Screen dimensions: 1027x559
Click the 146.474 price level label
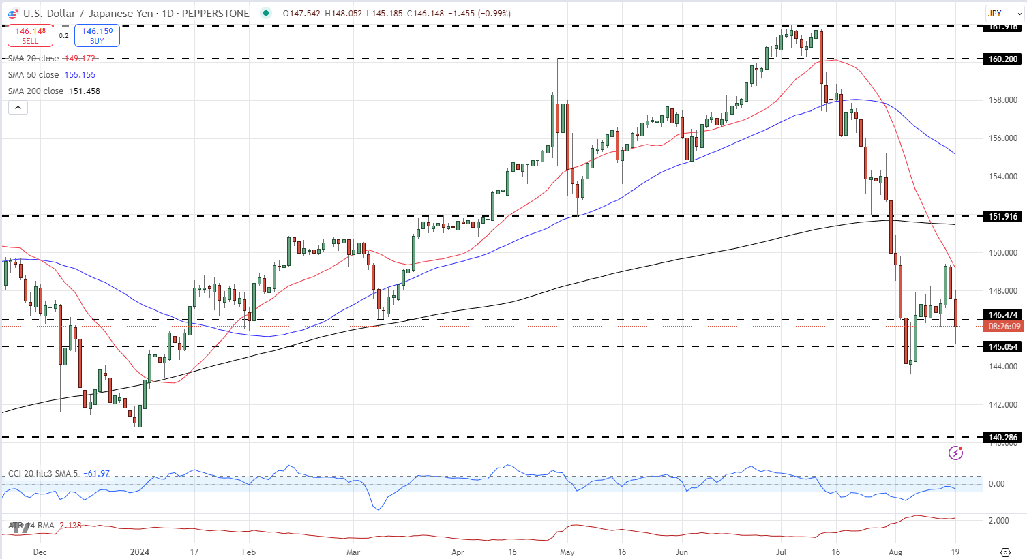coord(1003,315)
